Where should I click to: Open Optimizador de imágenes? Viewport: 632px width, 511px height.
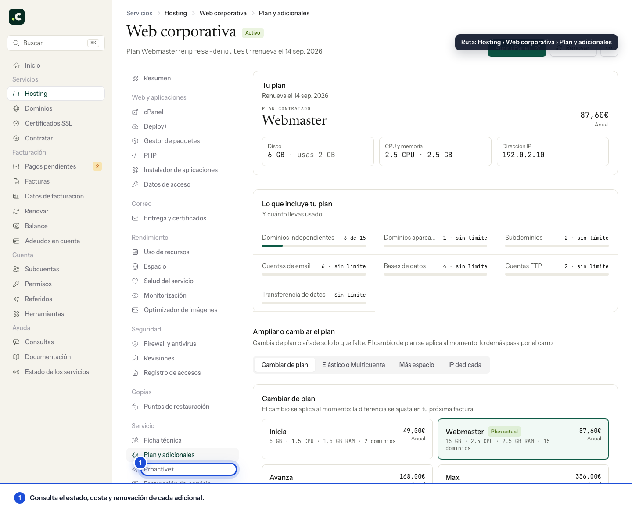pyautogui.click(x=183, y=310)
